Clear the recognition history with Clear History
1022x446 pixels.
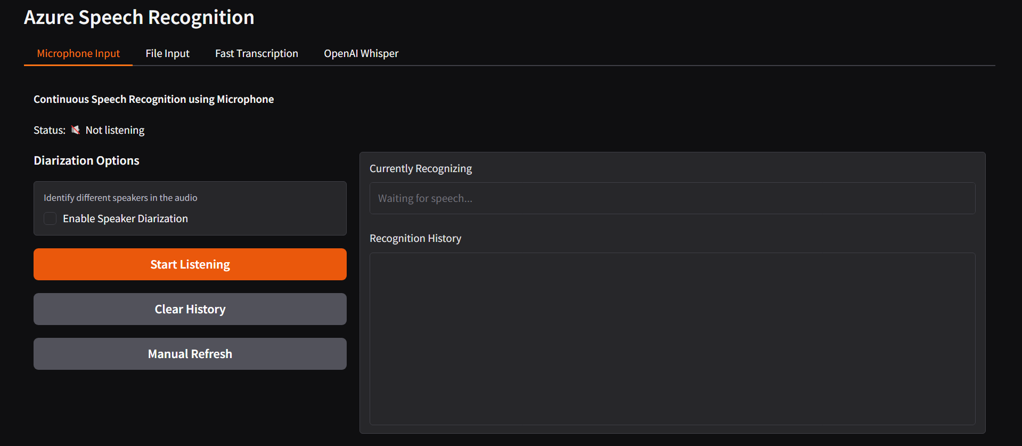[x=190, y=309]
